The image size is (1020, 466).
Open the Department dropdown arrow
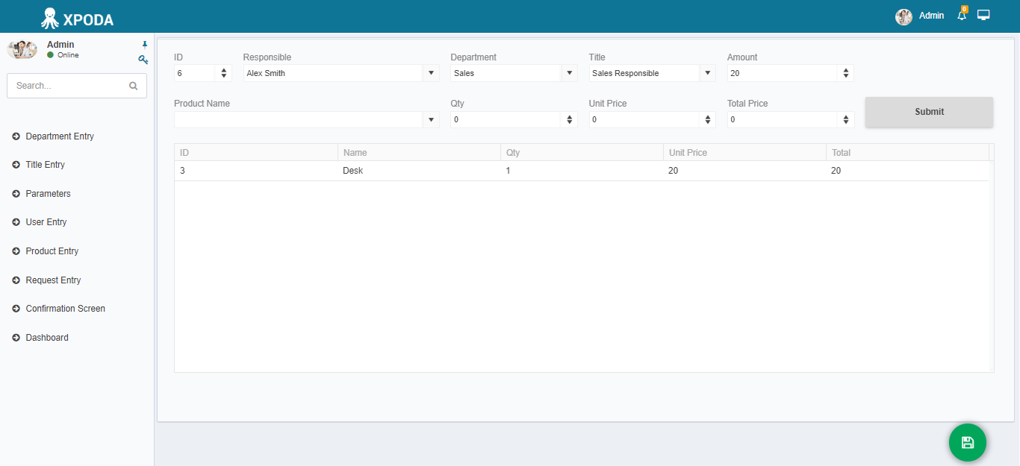[x=569, y=73]
